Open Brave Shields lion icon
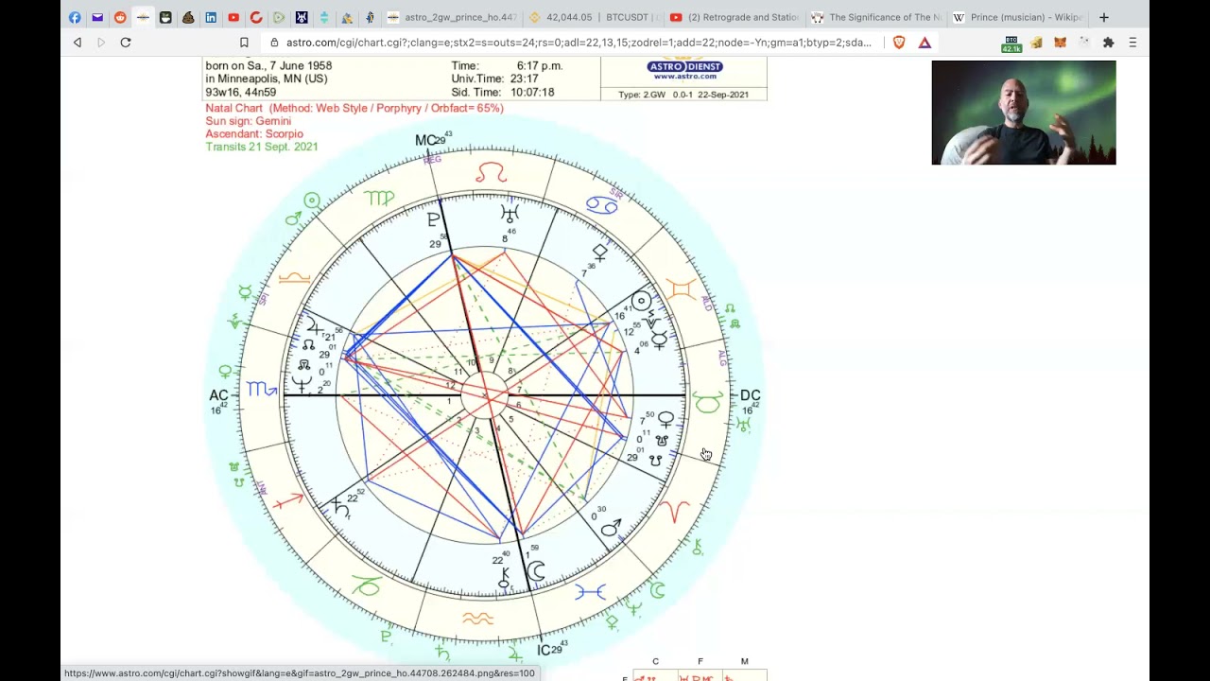The image size is (1210, 681). 899,43
